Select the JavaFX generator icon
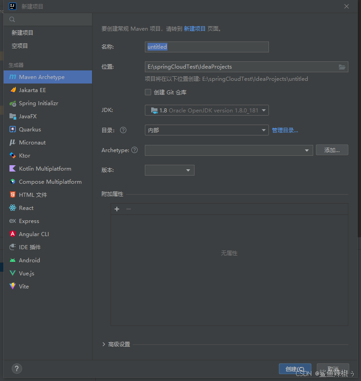 13,116
